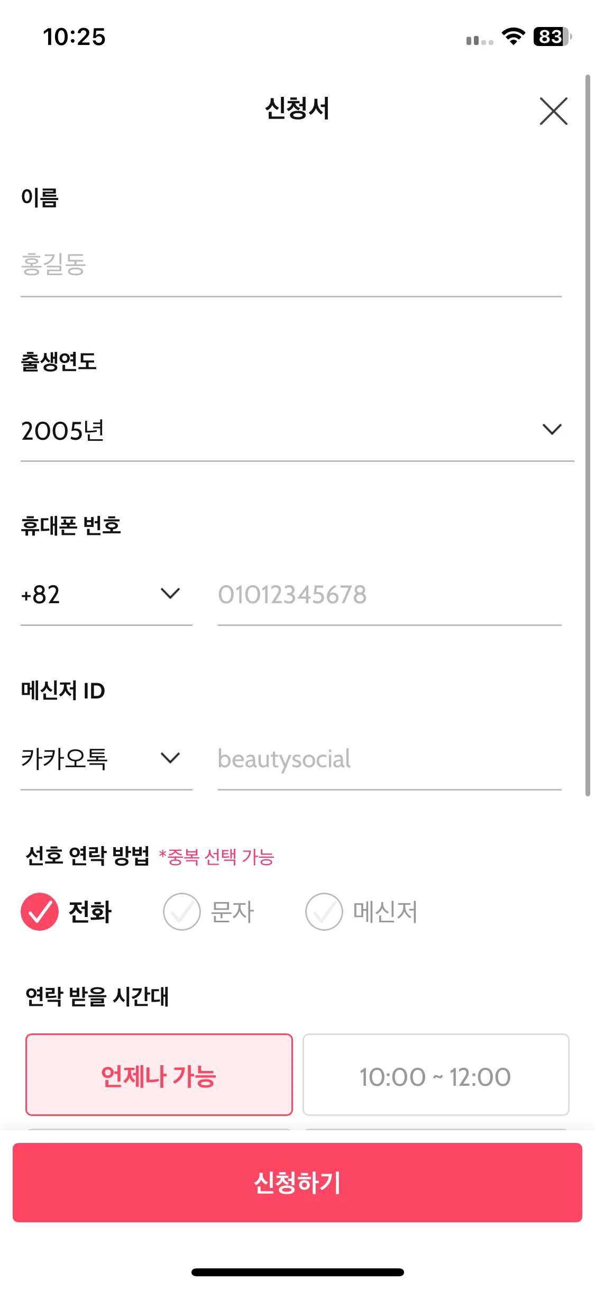Focus the messenger ID field beautysocial

pos(390,759)
